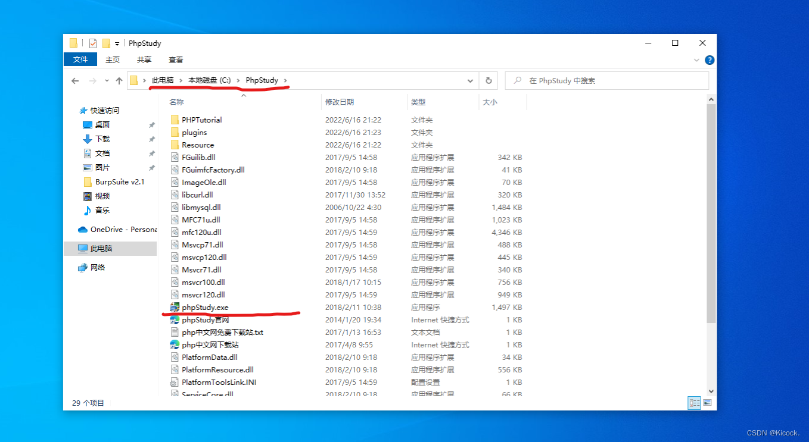Open 文档 in the sidebar

click(102, 153)
